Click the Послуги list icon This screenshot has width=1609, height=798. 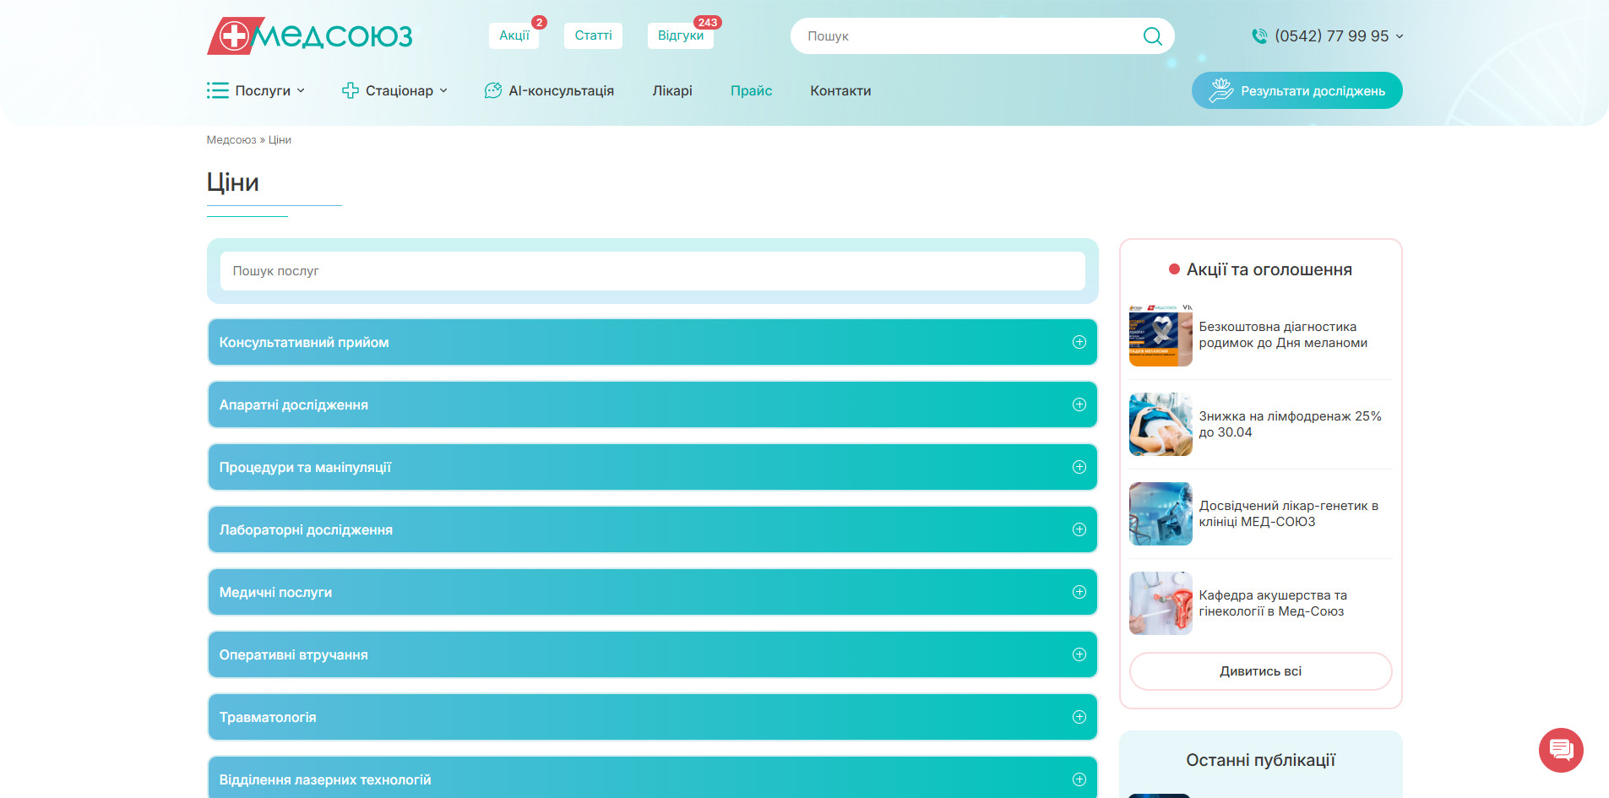click(x=218, y=90)
